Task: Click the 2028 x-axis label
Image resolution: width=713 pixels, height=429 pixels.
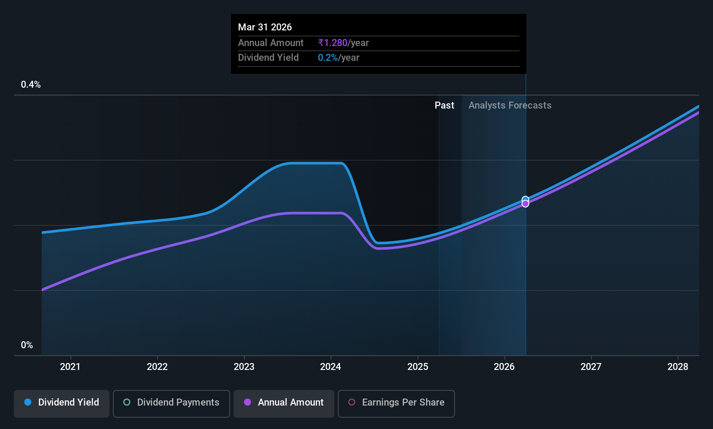Action: pyautogui.click(x=678, y=367)
